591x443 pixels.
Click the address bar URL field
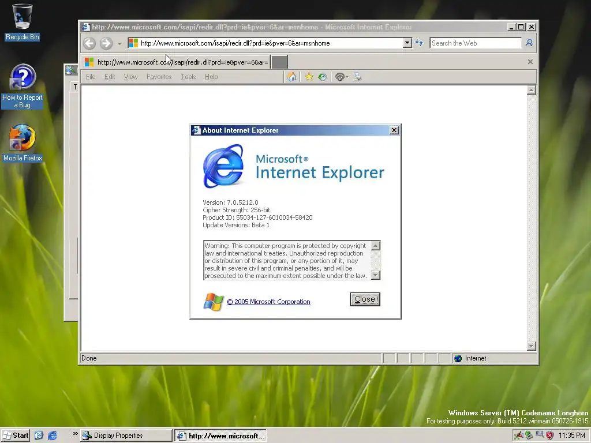(x=271, y=43)
